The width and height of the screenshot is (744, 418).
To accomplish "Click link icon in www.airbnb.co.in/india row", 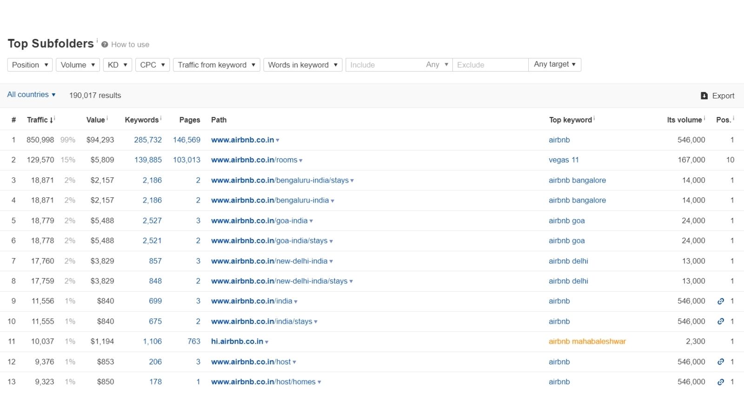I will (x=721, y=301).
